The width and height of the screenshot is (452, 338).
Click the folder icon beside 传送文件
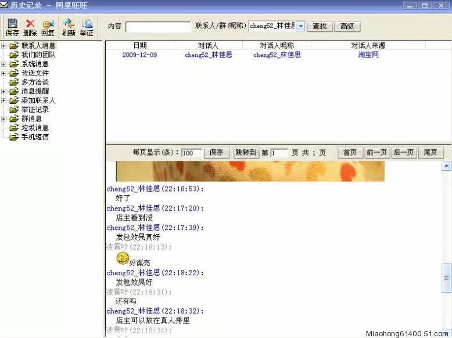click(x=14, y=73)
